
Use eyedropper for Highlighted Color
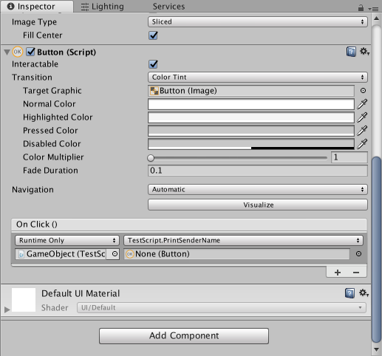(x=362, y=117)
